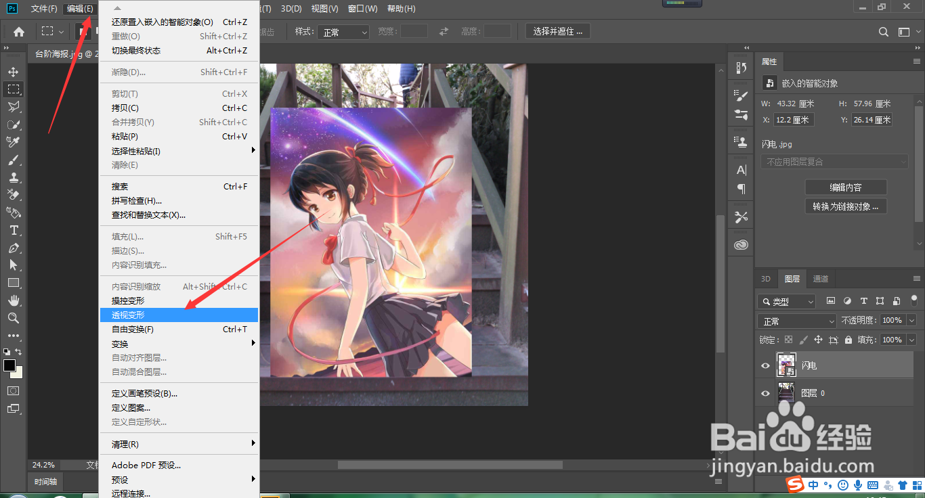Open the Creative Cloud Libraries icon
The height and width of the screenshot is (498, 925).
click(x=741, y=245)
